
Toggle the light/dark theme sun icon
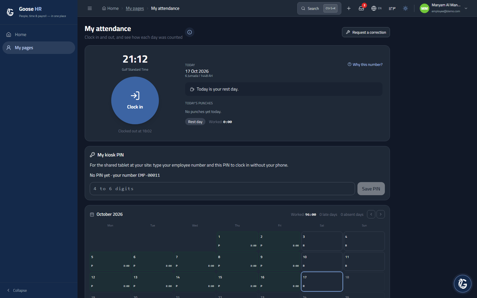tap(405, 8)
